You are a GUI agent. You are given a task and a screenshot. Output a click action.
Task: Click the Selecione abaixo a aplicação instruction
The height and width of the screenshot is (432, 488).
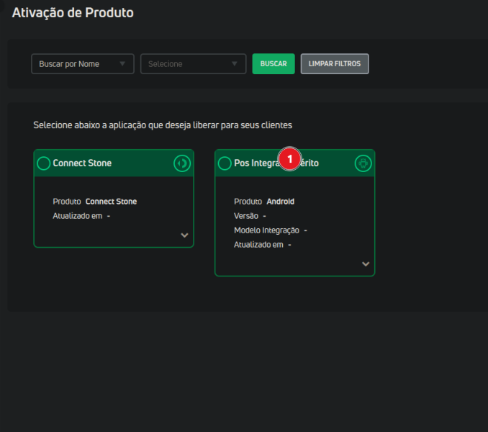tap(163, 125)
